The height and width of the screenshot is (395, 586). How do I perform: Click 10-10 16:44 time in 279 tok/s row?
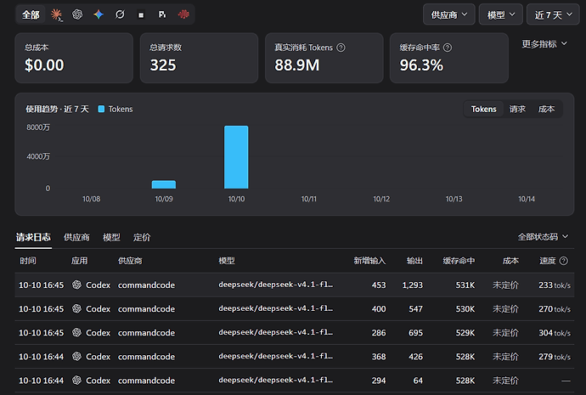click(41, 357)
